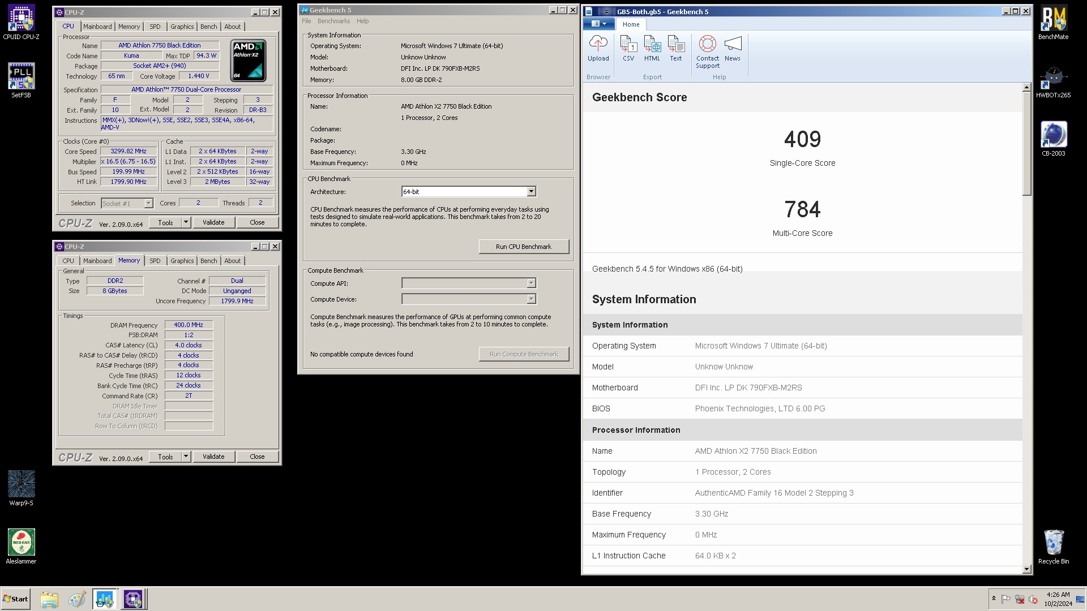Click the Start button
The image size is (1087, 611).
pos(16,599)
